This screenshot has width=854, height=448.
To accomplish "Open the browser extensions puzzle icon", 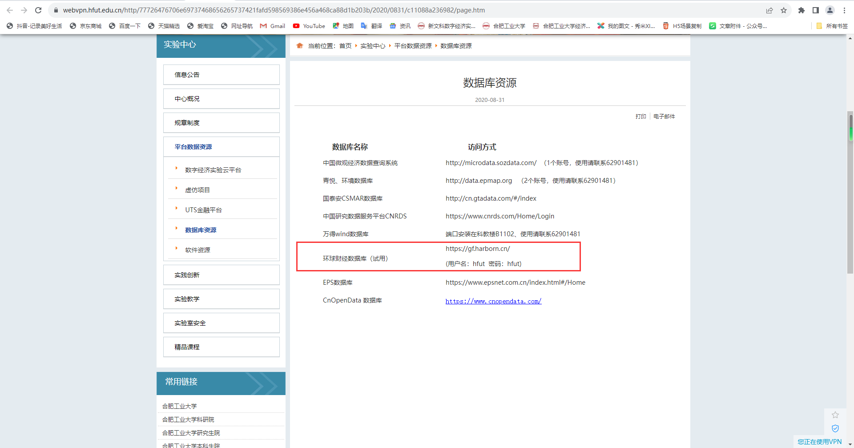I will (x=802, y=10).
